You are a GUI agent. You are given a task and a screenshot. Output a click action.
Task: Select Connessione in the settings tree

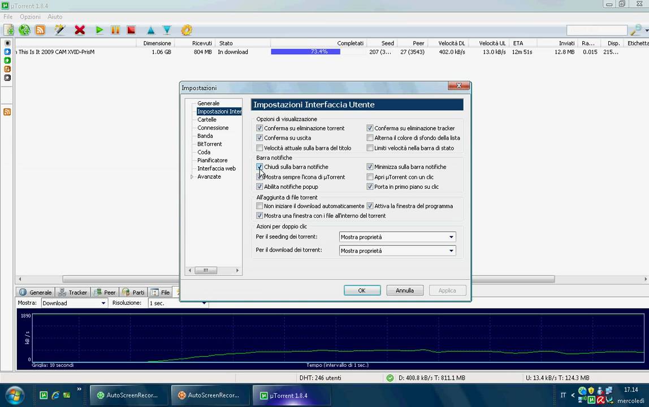click(x=213, y=128)
